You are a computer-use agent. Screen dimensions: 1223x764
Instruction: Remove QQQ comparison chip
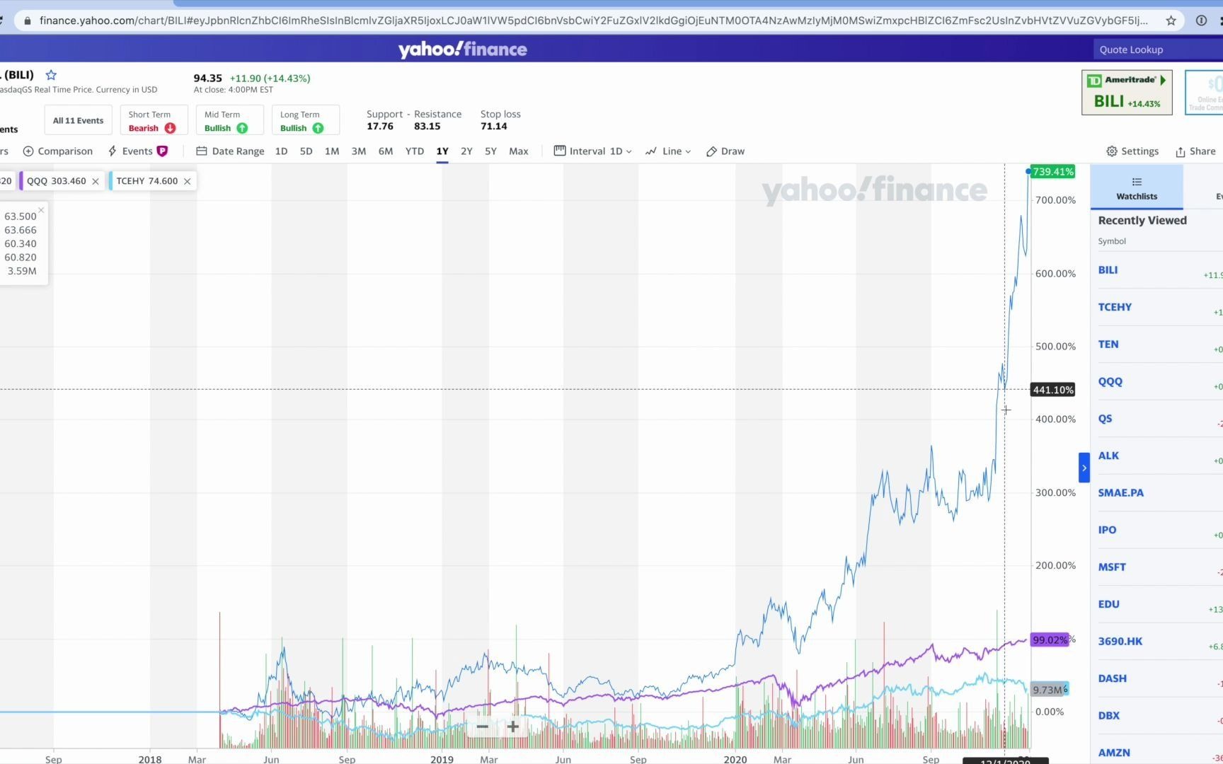(x=96, y=181)
